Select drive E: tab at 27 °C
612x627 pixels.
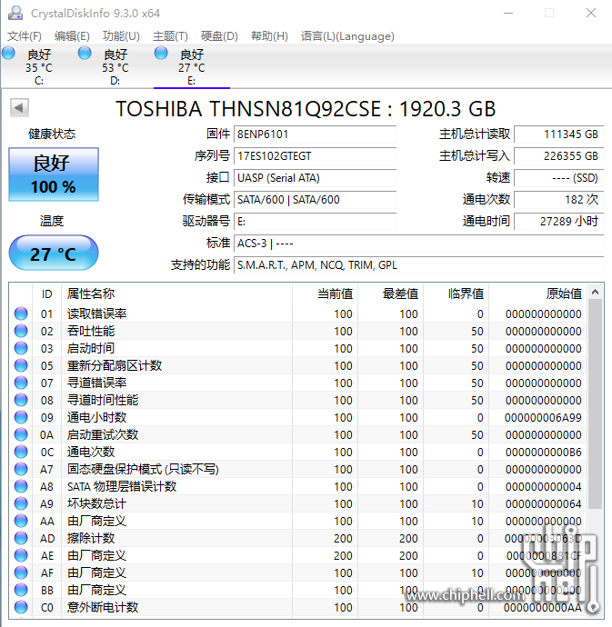point(192,66)
